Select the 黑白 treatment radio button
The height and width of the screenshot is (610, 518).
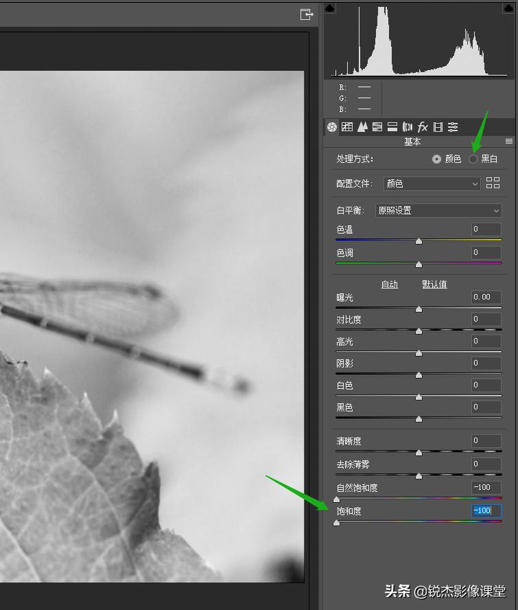point(473,159)
